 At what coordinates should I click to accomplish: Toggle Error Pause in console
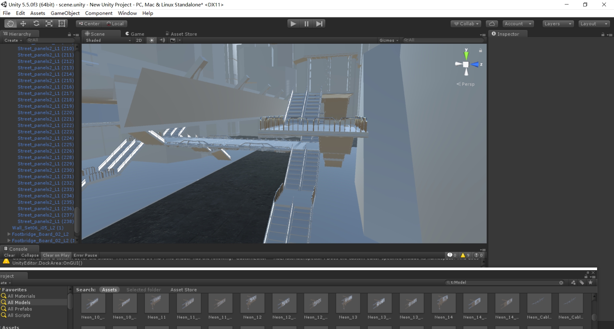point(85,255)
